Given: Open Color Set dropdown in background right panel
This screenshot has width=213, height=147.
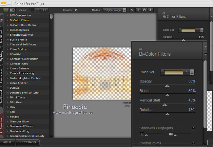Looking at the screenshot, I should click(x=202, y=30).
